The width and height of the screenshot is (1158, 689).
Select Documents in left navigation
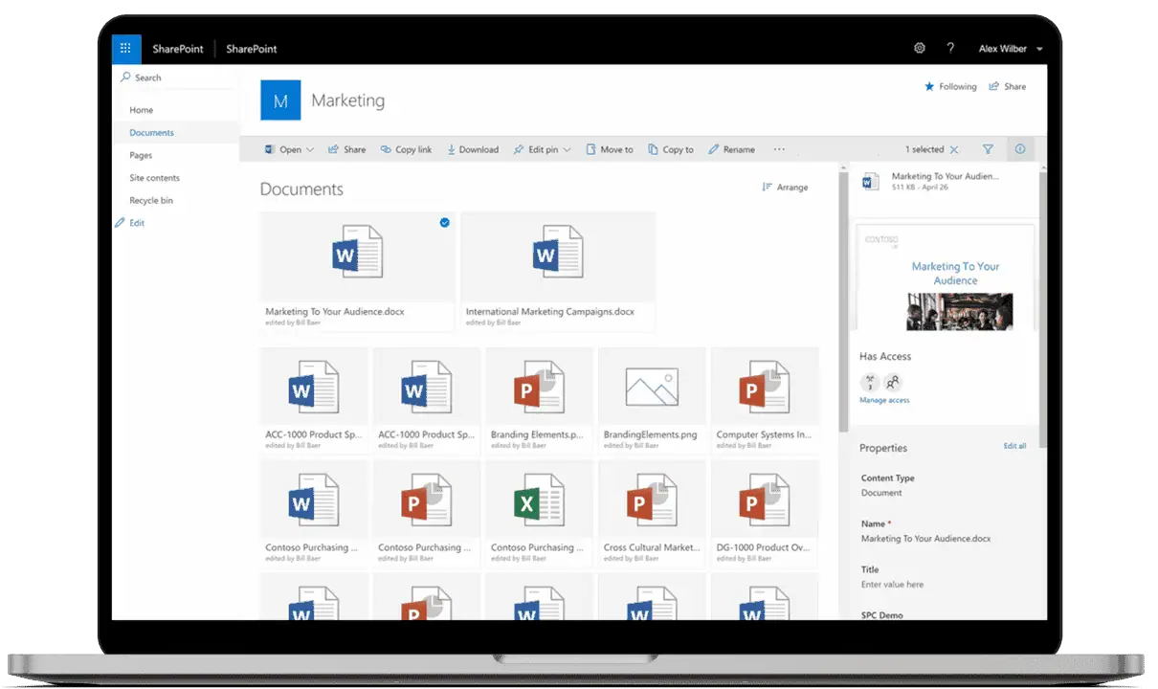click(x=152, y=133)
